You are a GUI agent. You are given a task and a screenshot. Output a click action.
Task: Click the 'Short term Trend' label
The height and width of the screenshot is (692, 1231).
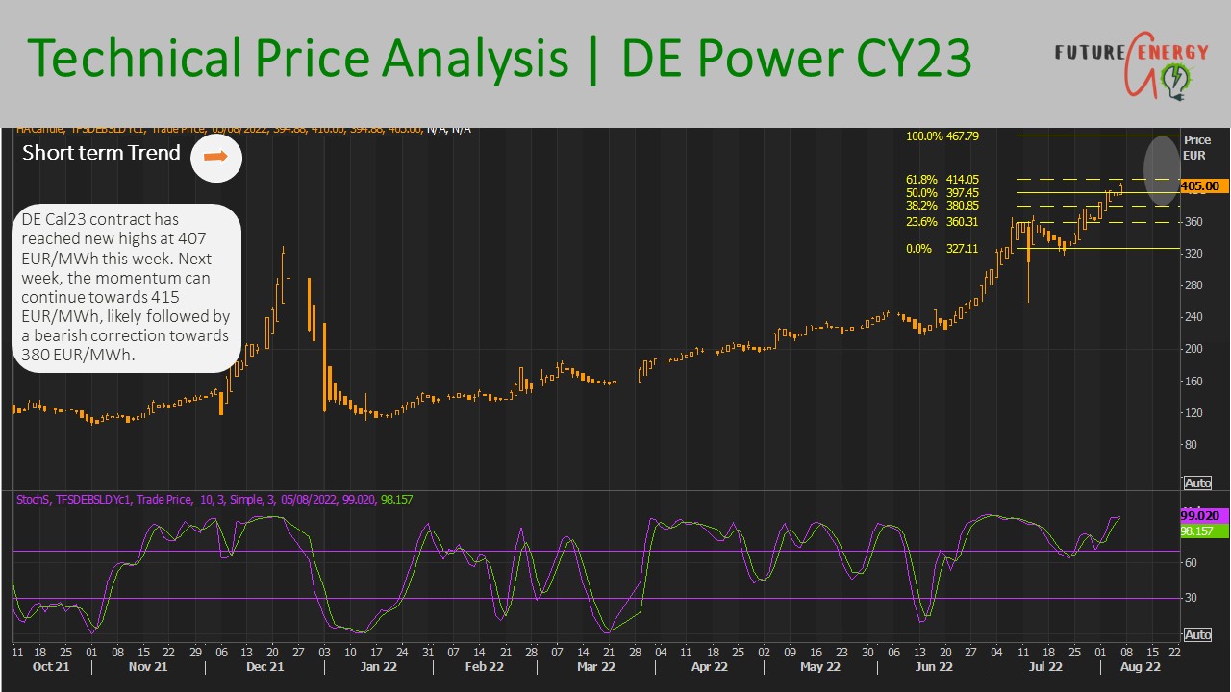[x=101, y=153]
